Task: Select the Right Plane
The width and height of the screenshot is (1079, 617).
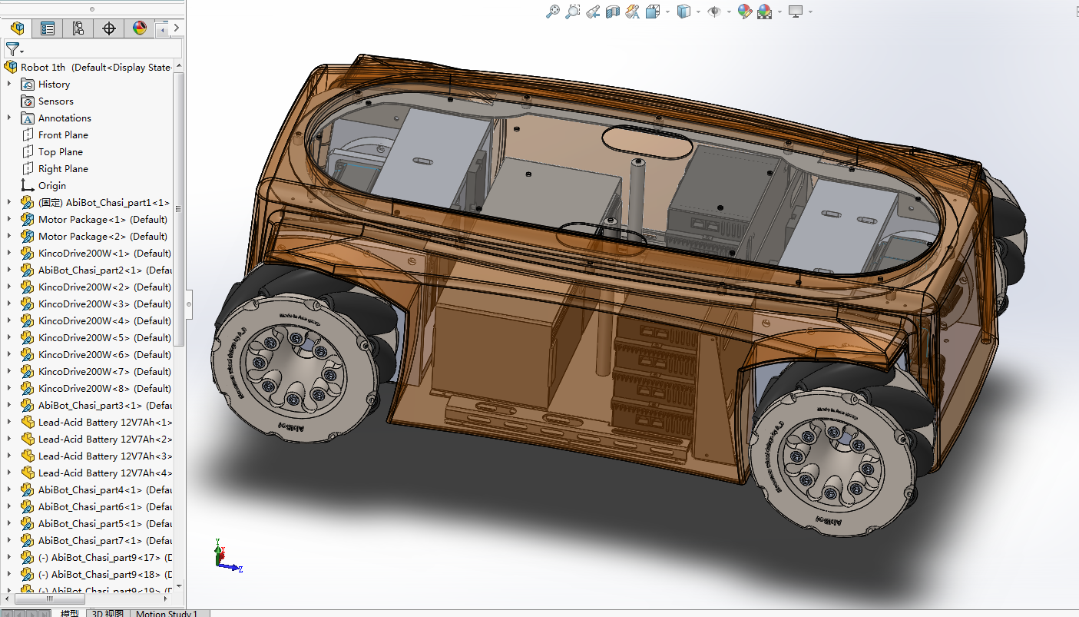Action: coord(63,168)
